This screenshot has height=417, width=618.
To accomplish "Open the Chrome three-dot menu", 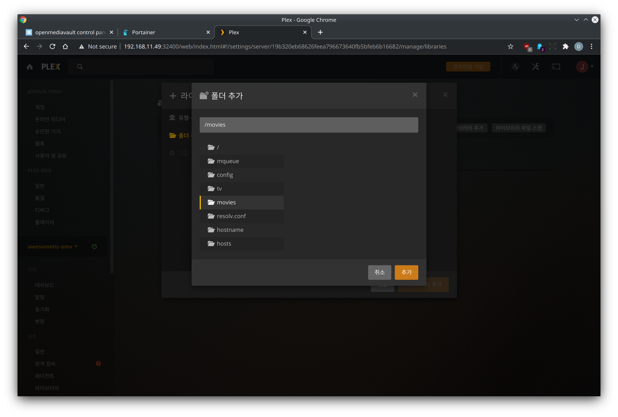I will click(x=591, y=46).
